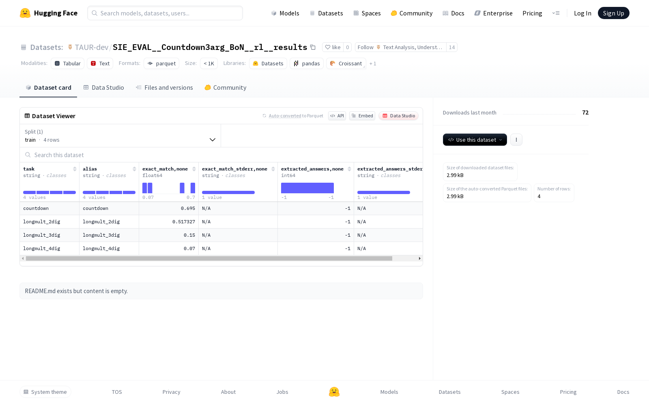
Task: Click the left arrow of the table scrollbar
Action: [x=23, y=258]
